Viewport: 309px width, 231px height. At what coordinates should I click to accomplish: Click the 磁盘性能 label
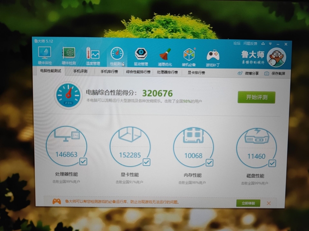coord(255,176)
